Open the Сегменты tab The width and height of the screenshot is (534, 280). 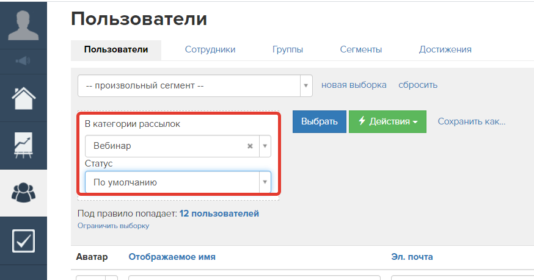[361, 49]
